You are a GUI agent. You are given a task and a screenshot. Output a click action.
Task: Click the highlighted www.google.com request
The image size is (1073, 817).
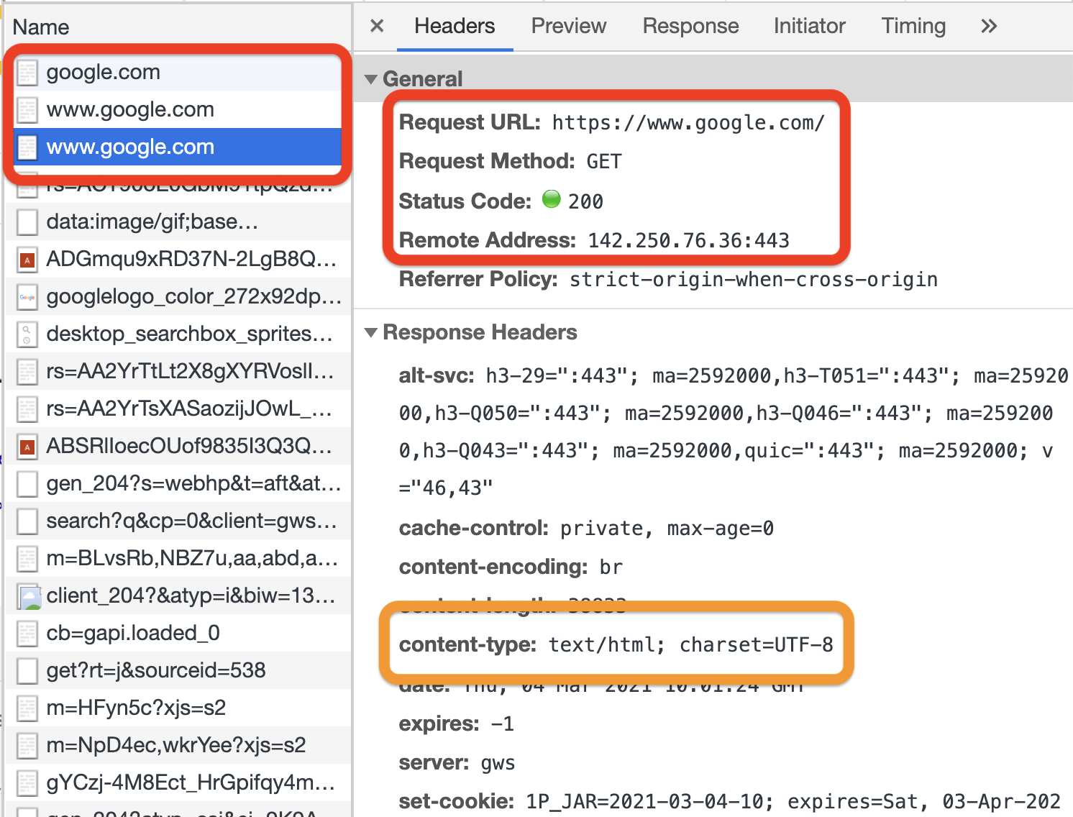tap(178, 147)
